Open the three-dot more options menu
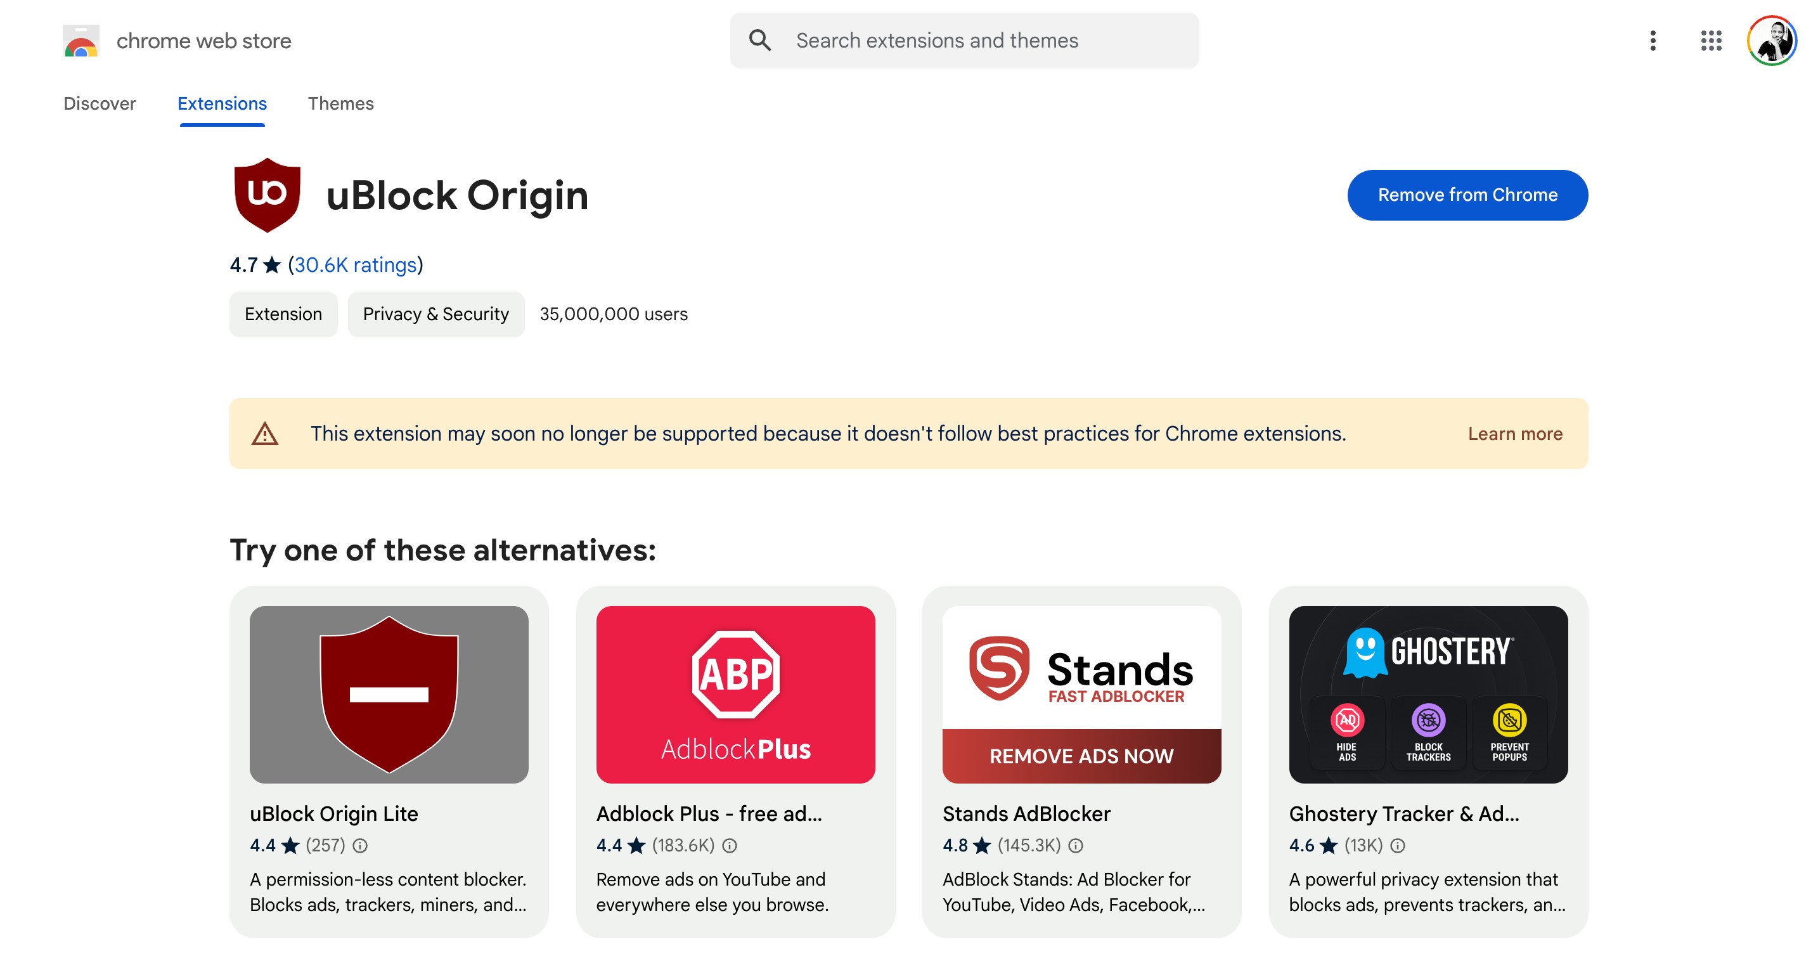 (1652, 40)
